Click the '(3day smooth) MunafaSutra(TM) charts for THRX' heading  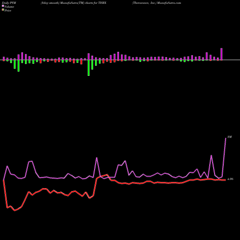point(73,3)
